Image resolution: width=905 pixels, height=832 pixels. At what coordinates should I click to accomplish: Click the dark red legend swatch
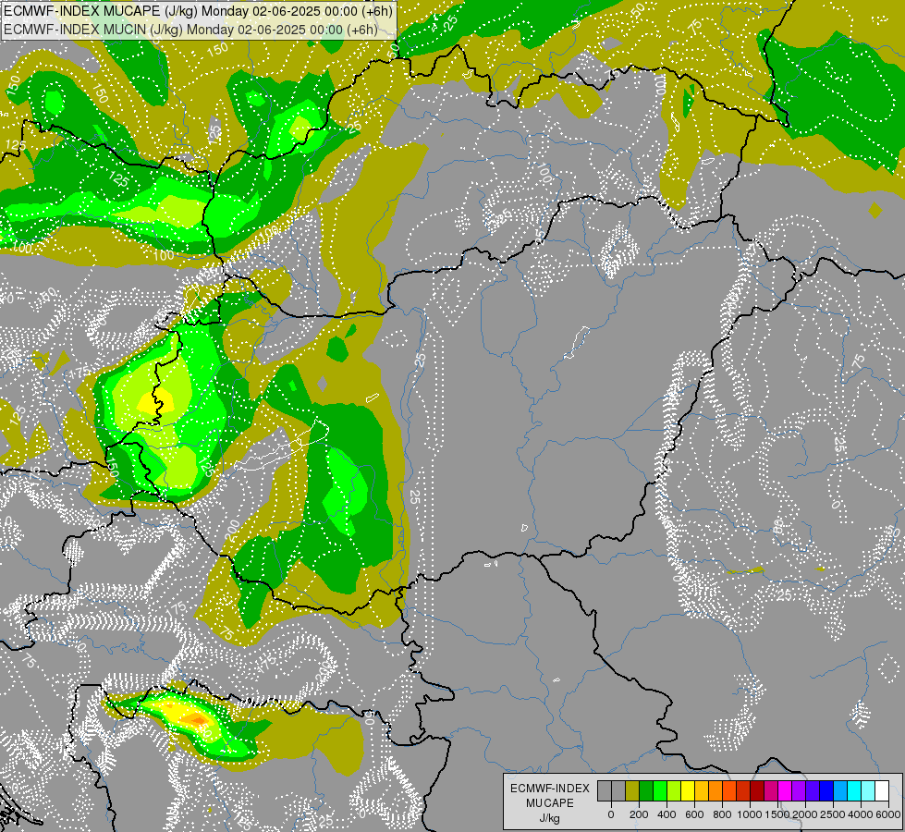757,790
